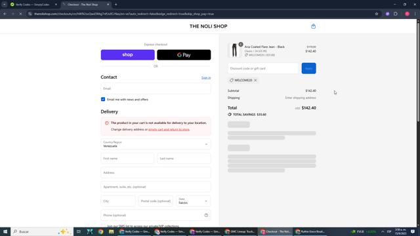Focus the Address input field
The height and width of the screenshot is (236, 420).
click(156, 172)
